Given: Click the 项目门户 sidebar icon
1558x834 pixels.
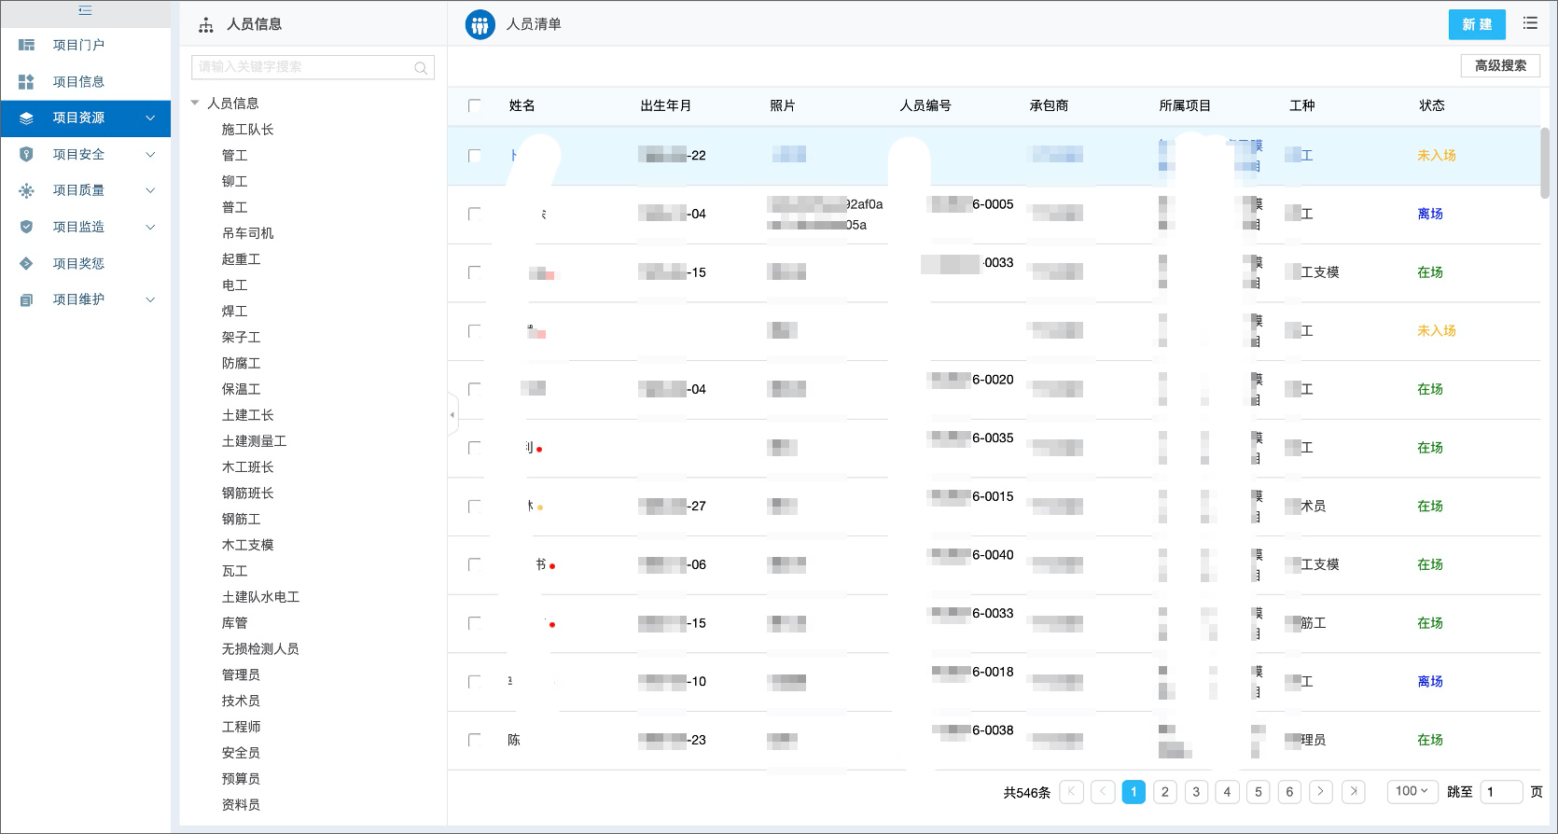Looking at the screenshot, I should point(26,45).
